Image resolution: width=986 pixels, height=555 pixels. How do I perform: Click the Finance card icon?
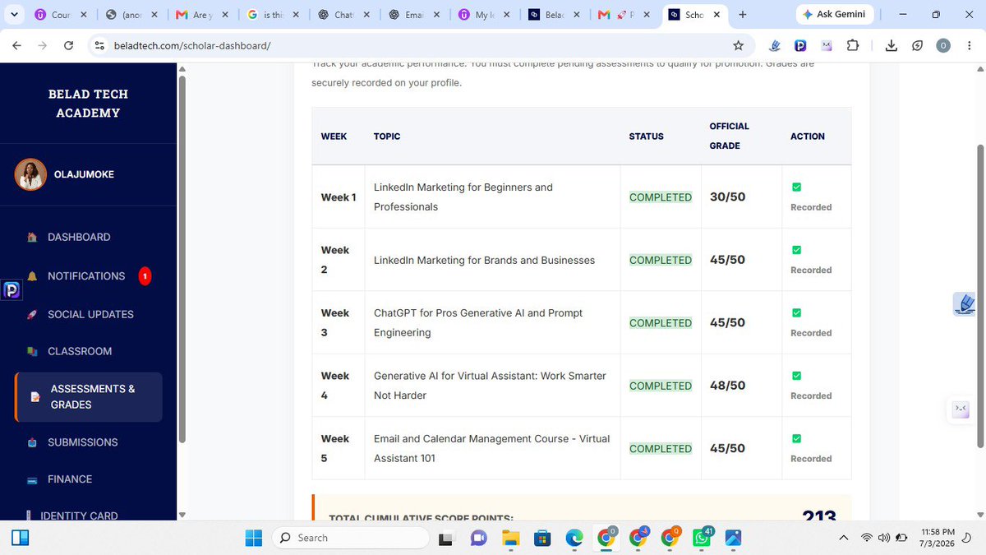[x=32, y=479]
